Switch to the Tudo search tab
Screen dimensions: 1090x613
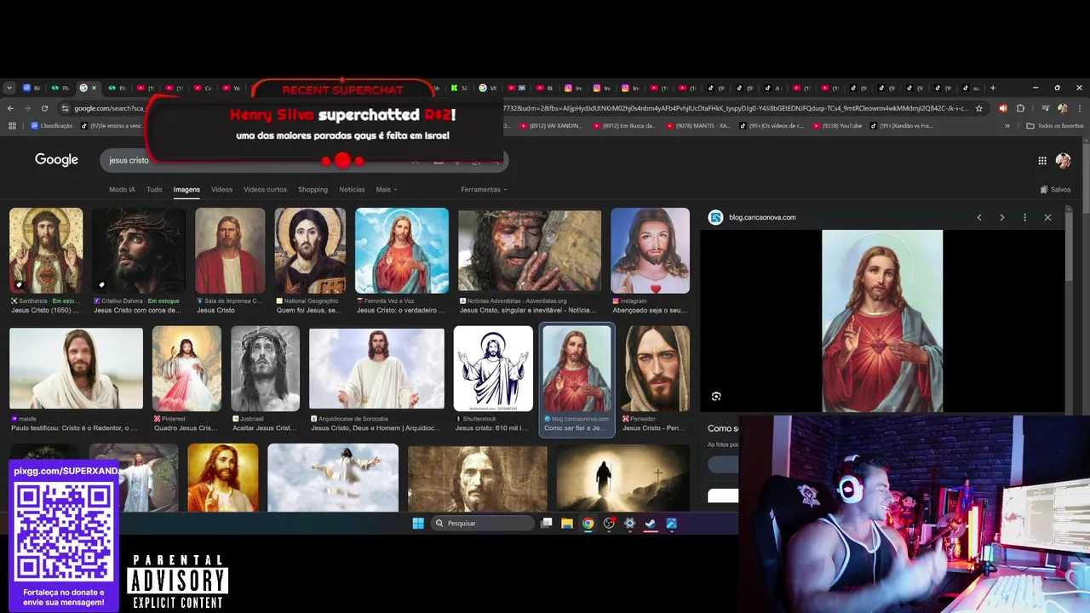(x=154, y=190)
